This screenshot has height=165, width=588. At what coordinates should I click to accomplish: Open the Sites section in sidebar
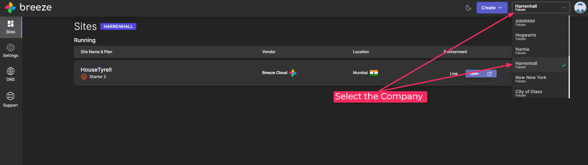[11, 27]
